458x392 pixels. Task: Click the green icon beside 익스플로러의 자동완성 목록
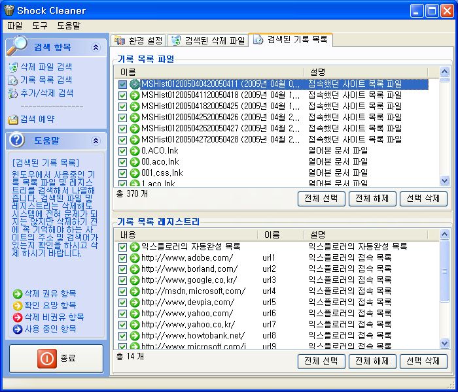[x=135, y=247]
